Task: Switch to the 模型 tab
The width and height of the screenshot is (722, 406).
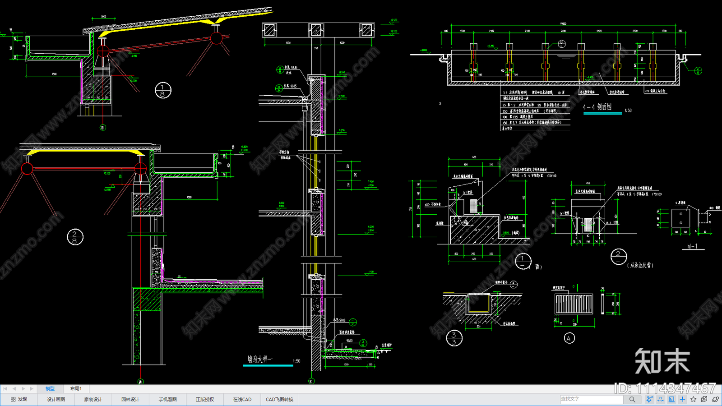Action: 50,388
